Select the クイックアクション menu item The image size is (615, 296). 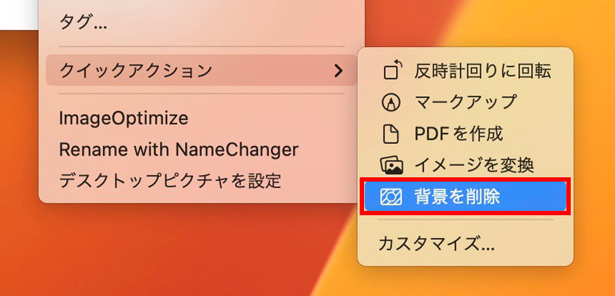201,71
